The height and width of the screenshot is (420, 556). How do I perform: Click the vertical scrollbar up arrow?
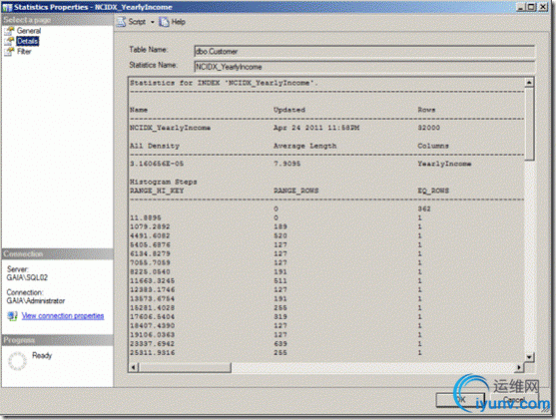[x=529, y=82]
